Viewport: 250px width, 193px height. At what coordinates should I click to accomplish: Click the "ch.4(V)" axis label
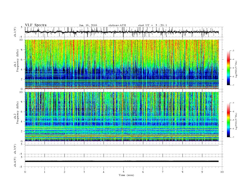point(15,162)
